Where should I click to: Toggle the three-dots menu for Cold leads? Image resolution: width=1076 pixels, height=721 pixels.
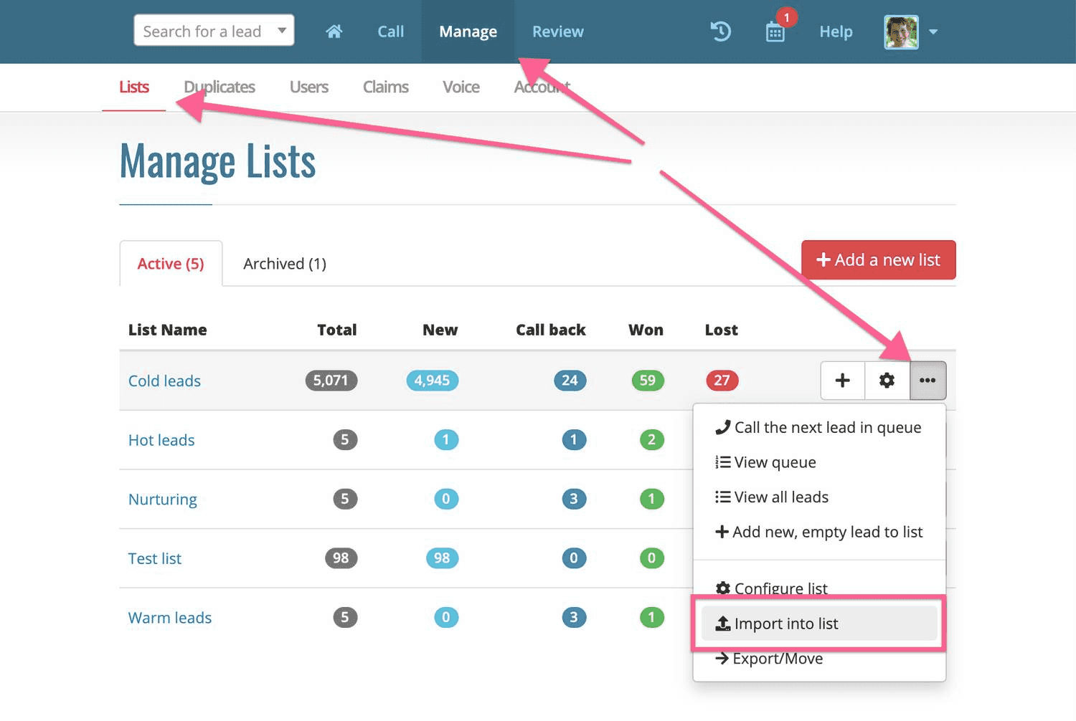[x=928, y=380]
